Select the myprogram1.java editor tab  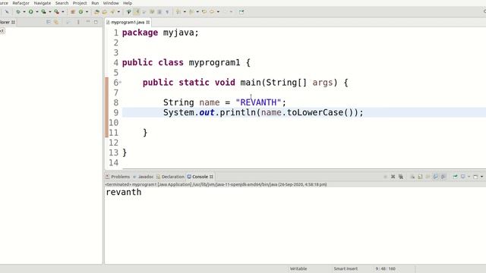click(128, 22)
